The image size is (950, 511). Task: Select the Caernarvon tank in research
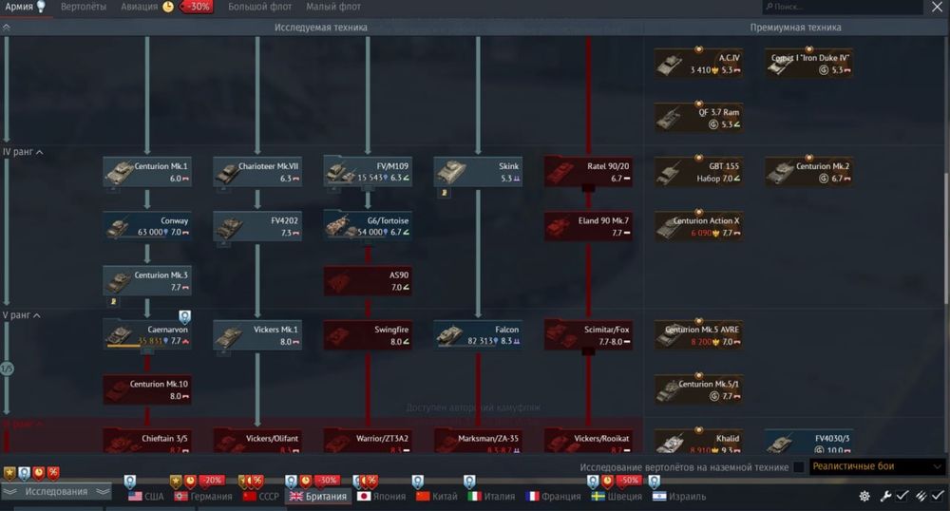(147, 335)
